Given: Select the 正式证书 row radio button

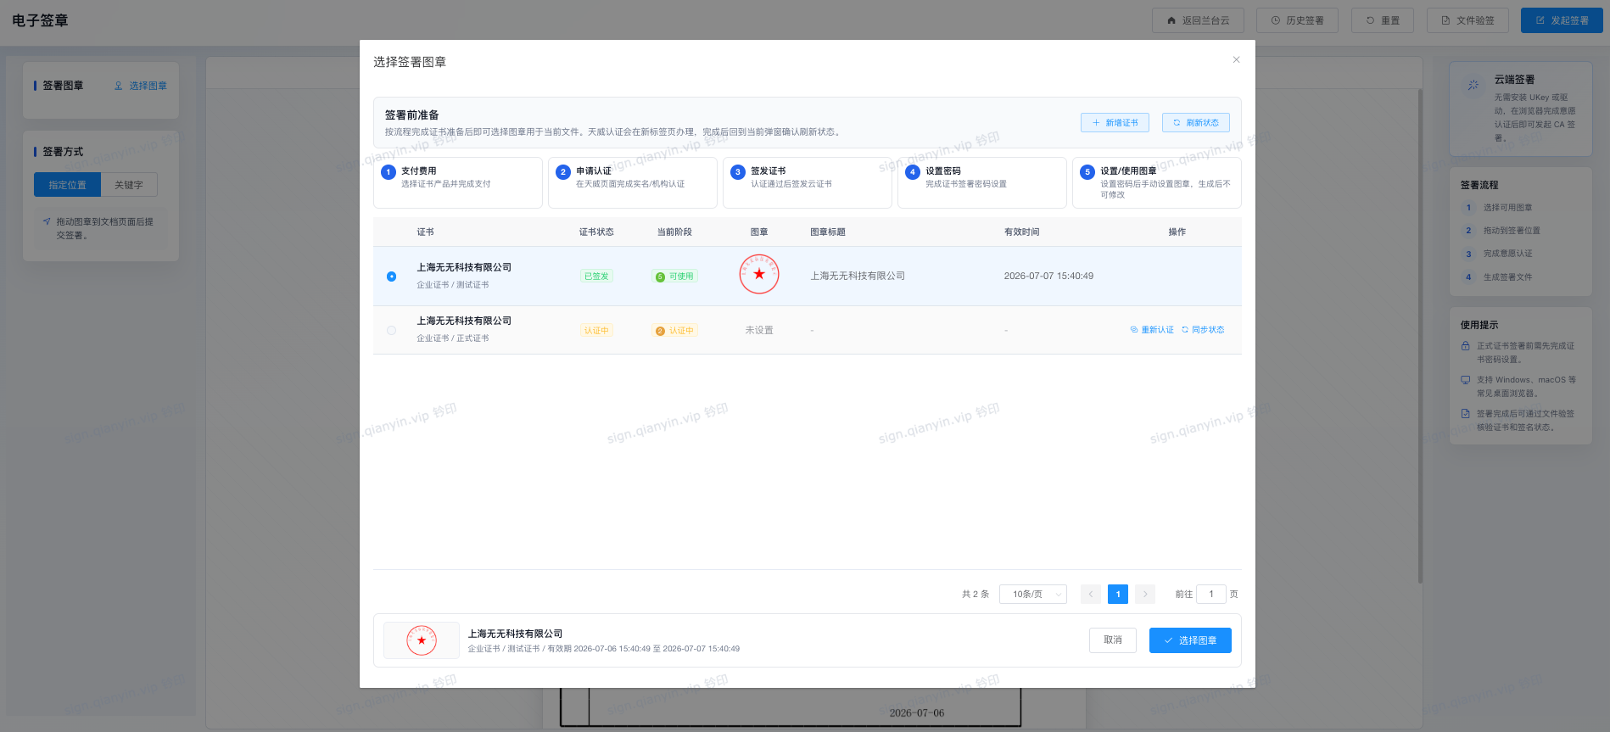Looking at the screenshot, I should (391, 331).
